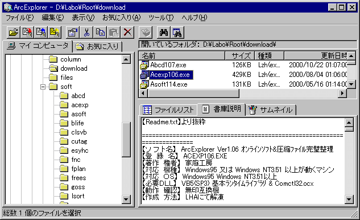Screen dimensions: 360x220
Task: Click the open folder toolbar icon
Action: [x=13, y=32]
